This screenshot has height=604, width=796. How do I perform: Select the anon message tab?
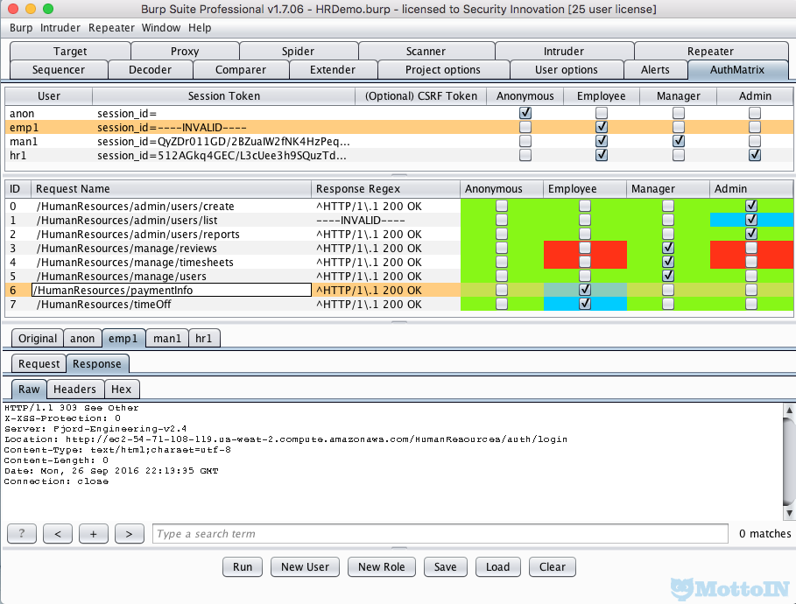tap(82, 339)
